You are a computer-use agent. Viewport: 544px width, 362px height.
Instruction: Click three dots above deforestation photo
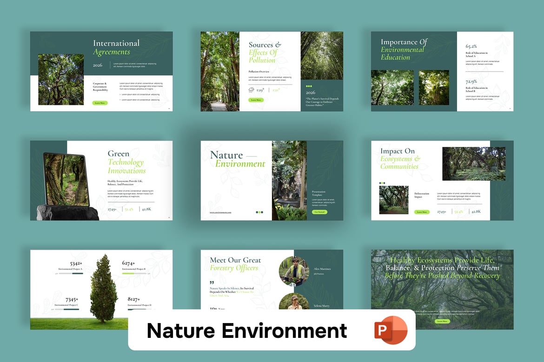pos(382,183)
